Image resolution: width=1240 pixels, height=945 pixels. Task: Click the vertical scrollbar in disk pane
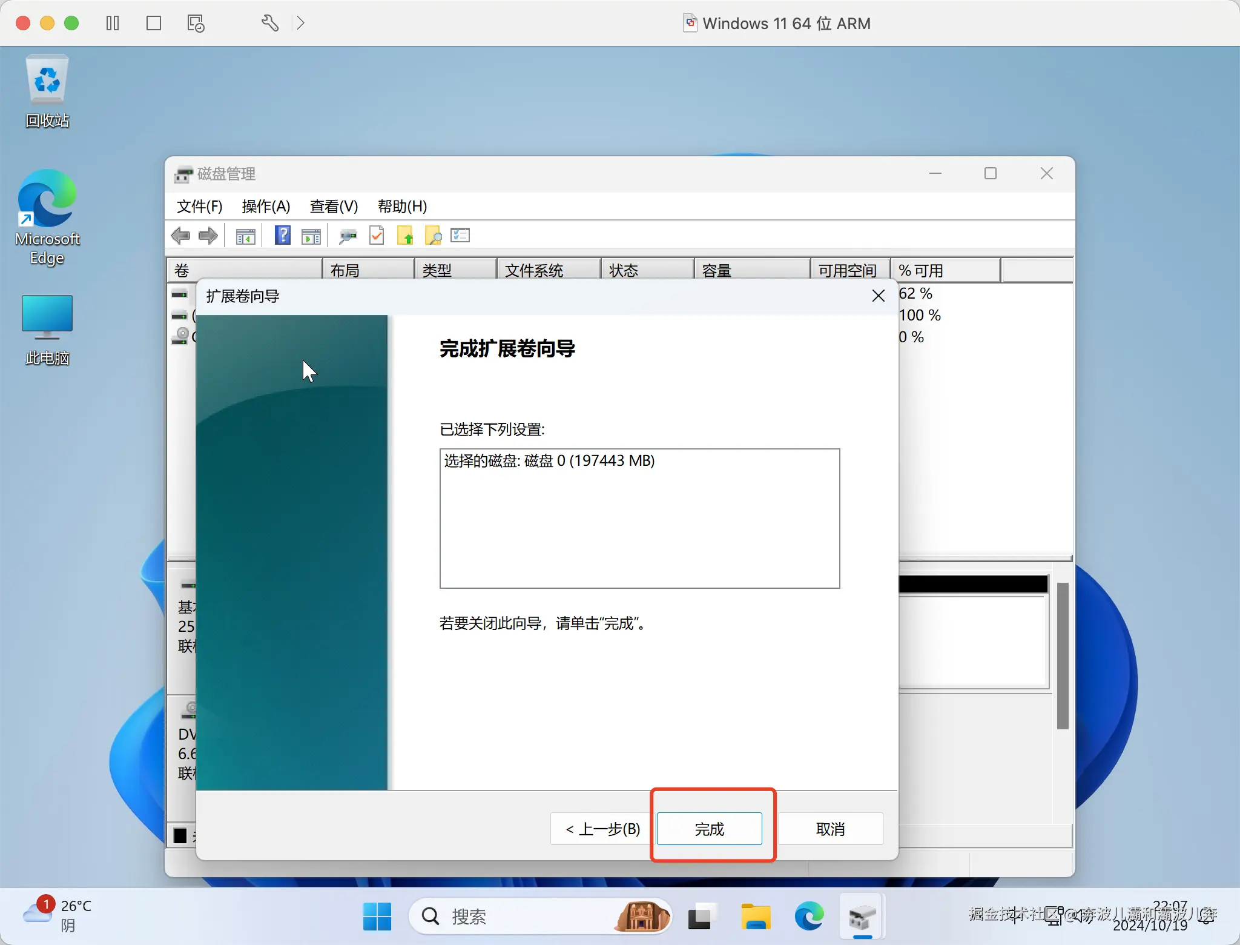[1062, 655]
